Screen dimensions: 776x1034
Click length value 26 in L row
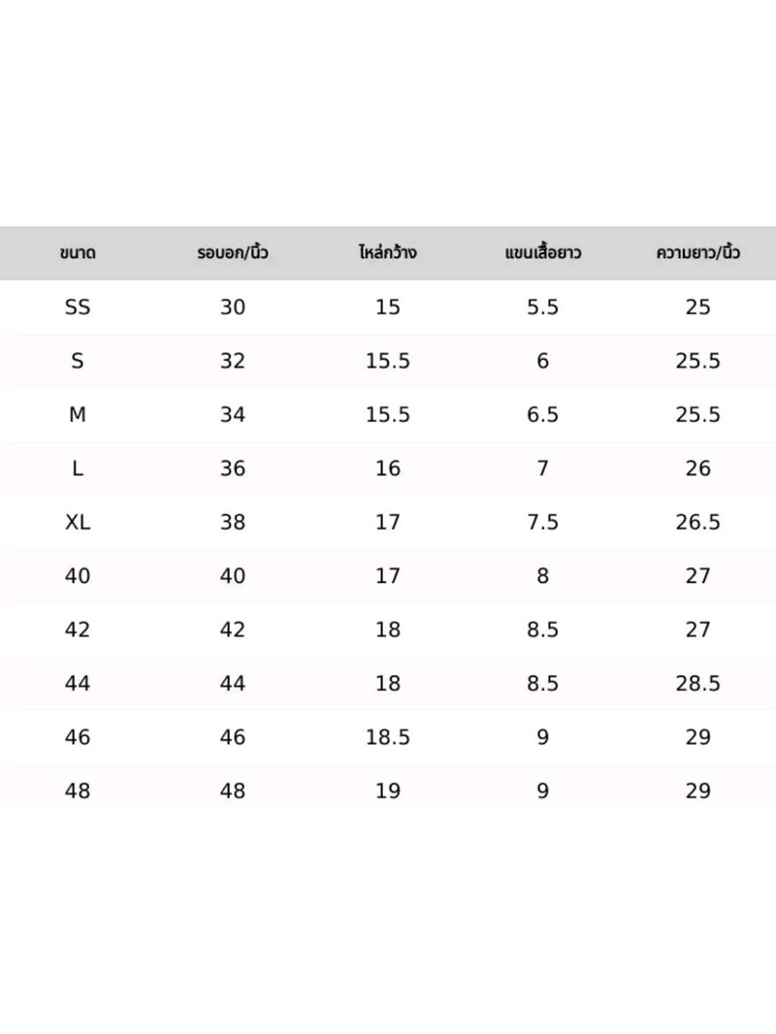click(x=697, y=469)
